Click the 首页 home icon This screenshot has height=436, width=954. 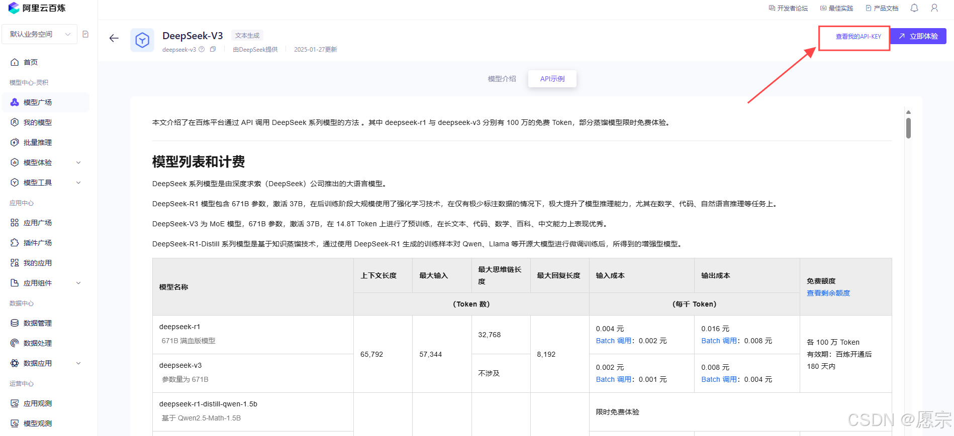click(15, 62)
